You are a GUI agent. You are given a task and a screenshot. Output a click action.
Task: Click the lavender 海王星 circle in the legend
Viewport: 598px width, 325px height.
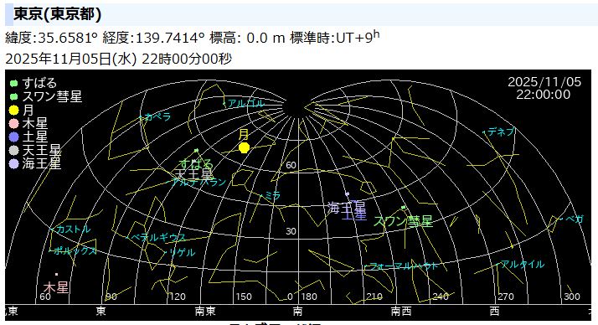(x=13, y=163)
